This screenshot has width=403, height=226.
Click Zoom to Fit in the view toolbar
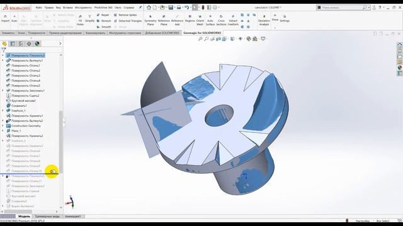click(x=200, y=39)
